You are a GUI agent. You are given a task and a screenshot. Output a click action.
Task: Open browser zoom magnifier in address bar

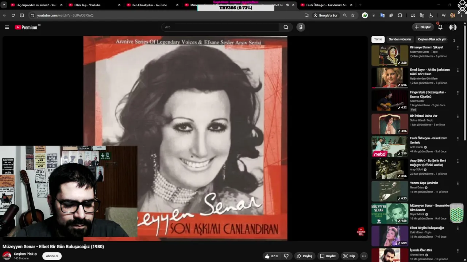pyautogui.click(x=345, y=15)
